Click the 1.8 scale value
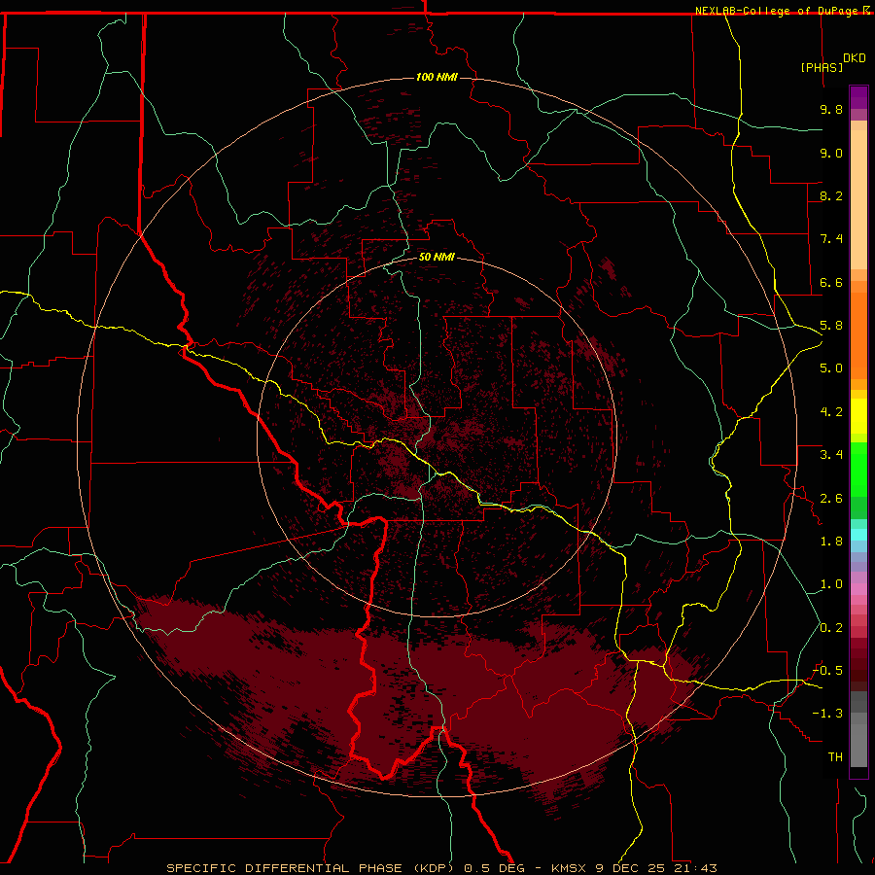 (x=831, y=542)
